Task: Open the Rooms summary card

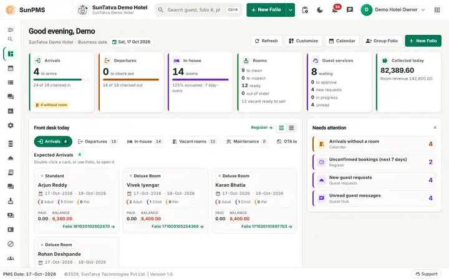Action: click(270, 82)
